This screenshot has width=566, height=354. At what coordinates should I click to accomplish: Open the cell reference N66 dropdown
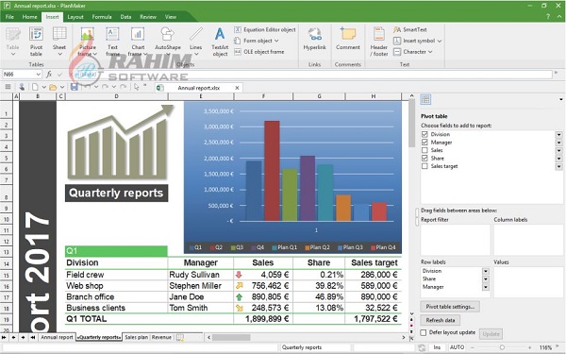pos(39,74)
